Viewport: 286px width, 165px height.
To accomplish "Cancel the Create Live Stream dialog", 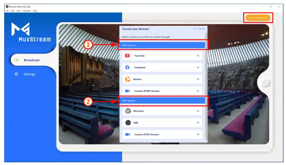I will 199,29.
